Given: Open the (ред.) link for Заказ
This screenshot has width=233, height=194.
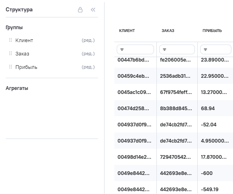Looking at the screenshot, I should [x=88, y=53].
